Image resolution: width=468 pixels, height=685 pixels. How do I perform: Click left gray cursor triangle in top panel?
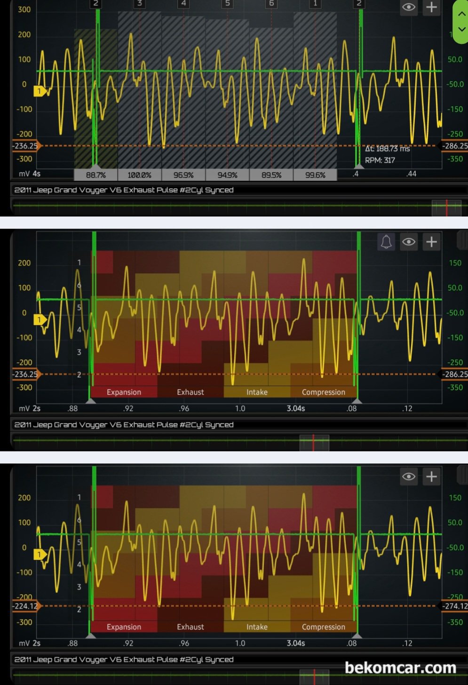point(95,167)
